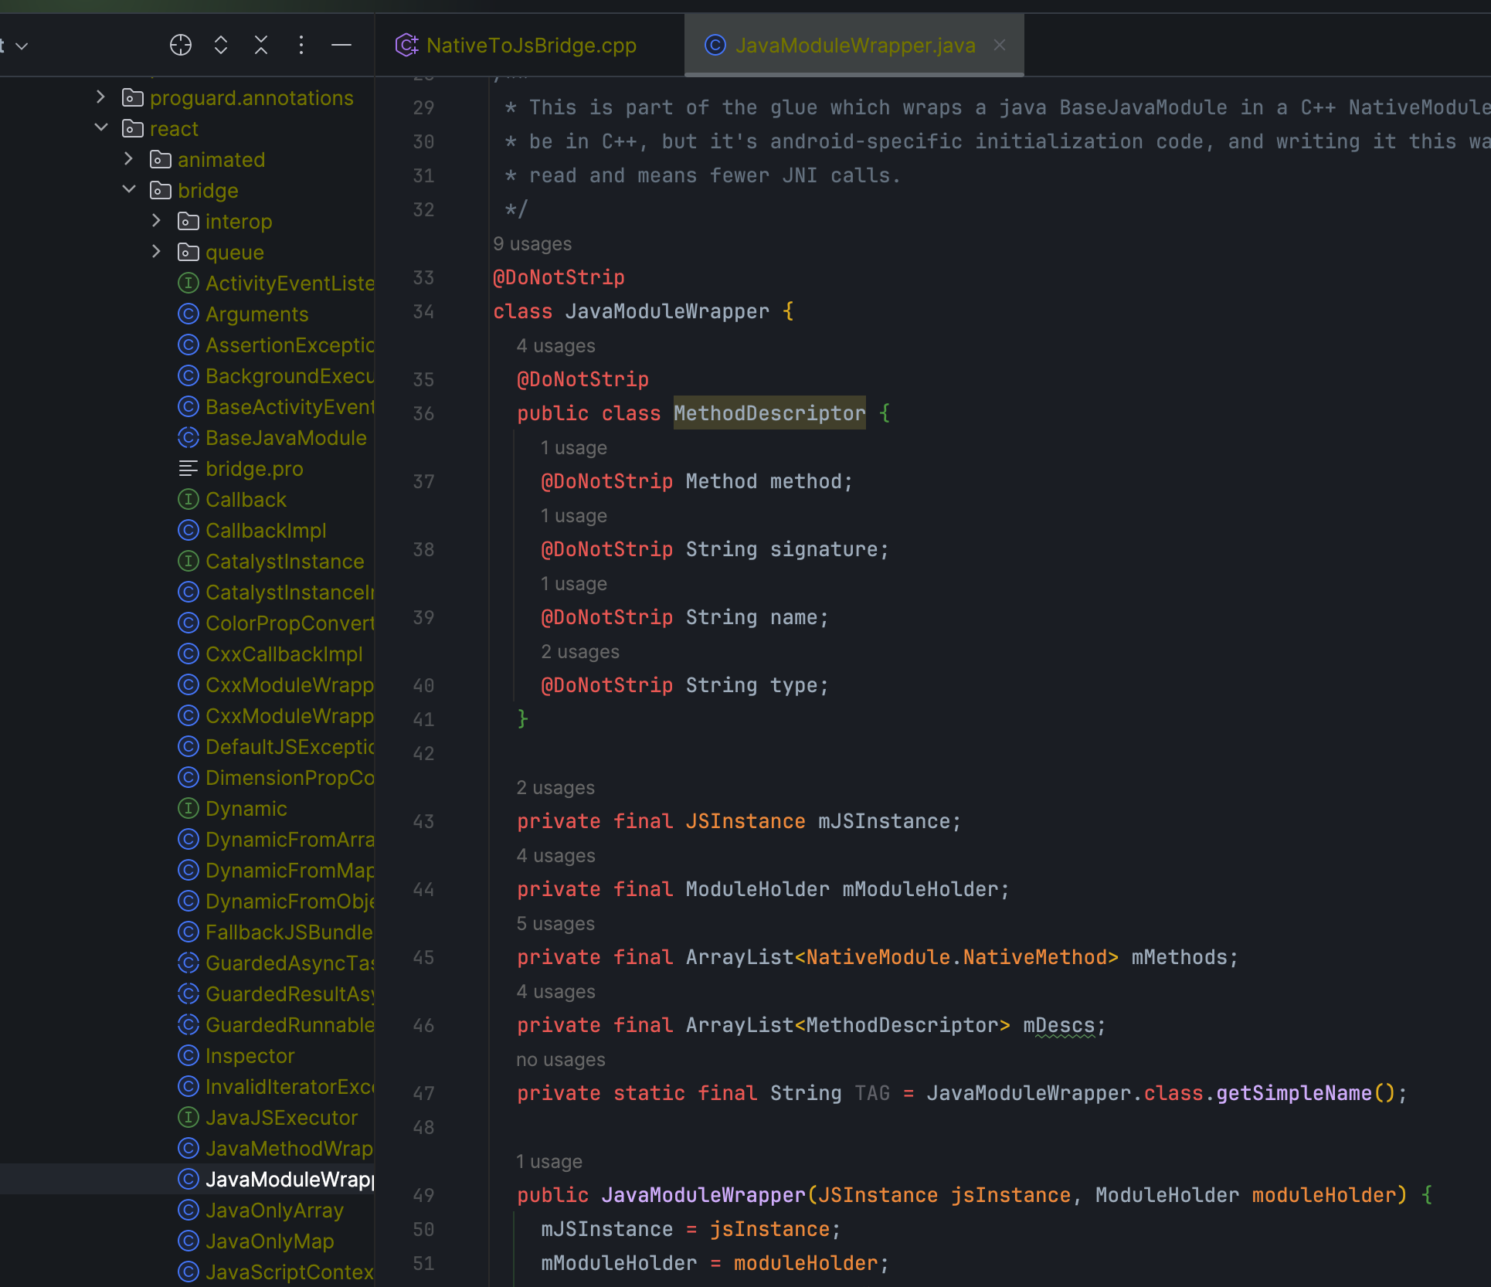Screen dimensions: 1491x1287
Task: Click the Inspector class icon
Action: coord(188,1056)
